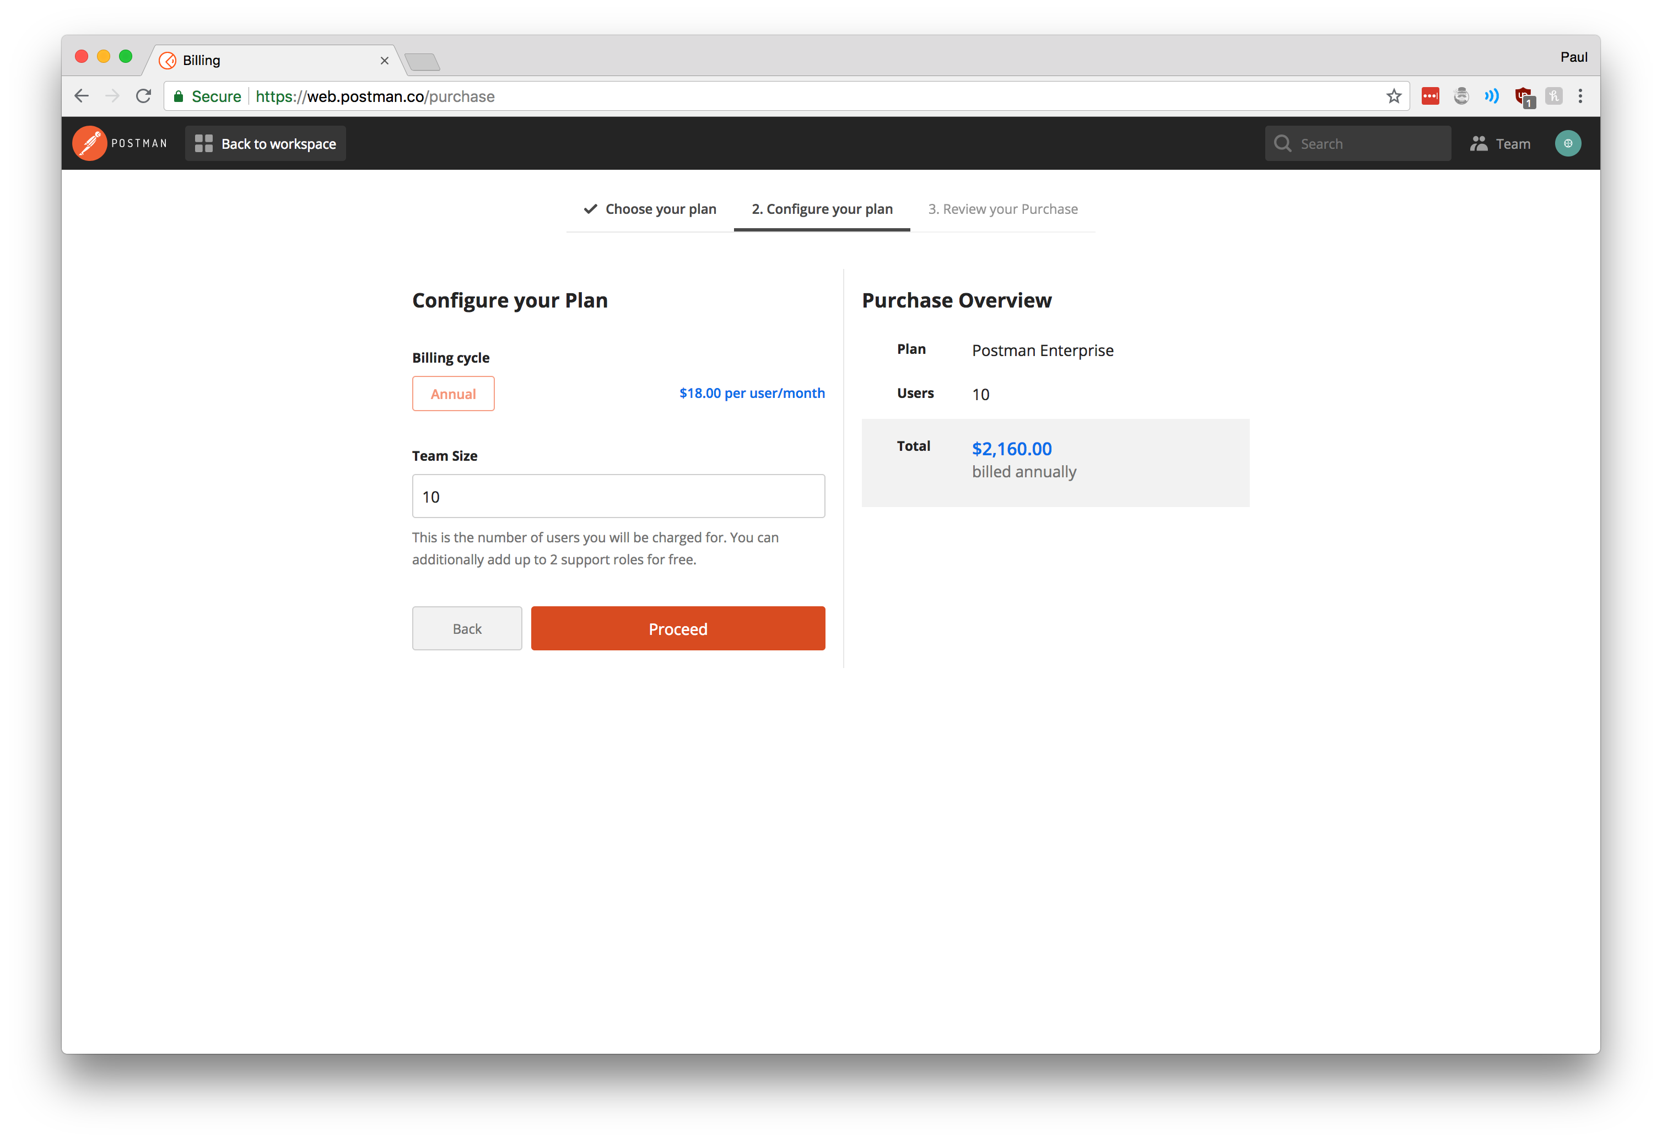Select the Annual billing cycle option
This screenshot has width=1662, height=1142.
click(453, 394)
